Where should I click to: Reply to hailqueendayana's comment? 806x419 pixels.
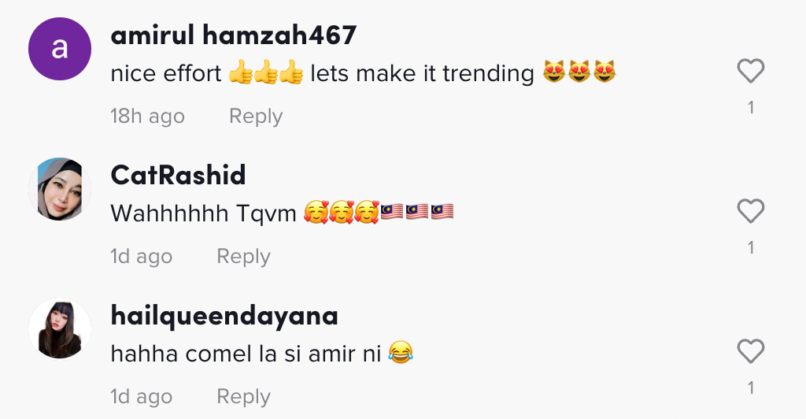[x=243, y=397]
